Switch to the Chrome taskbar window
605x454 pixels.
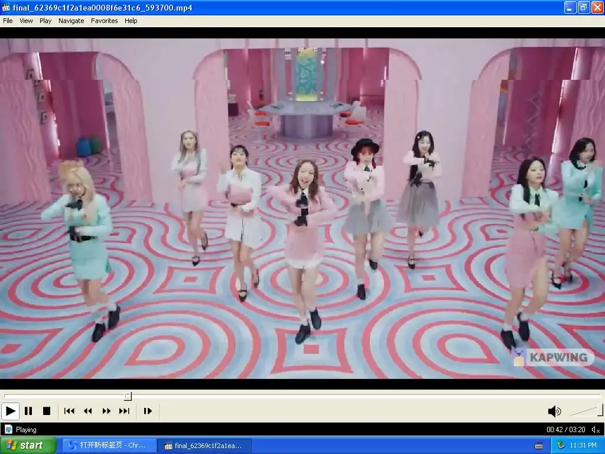(110, 446)
